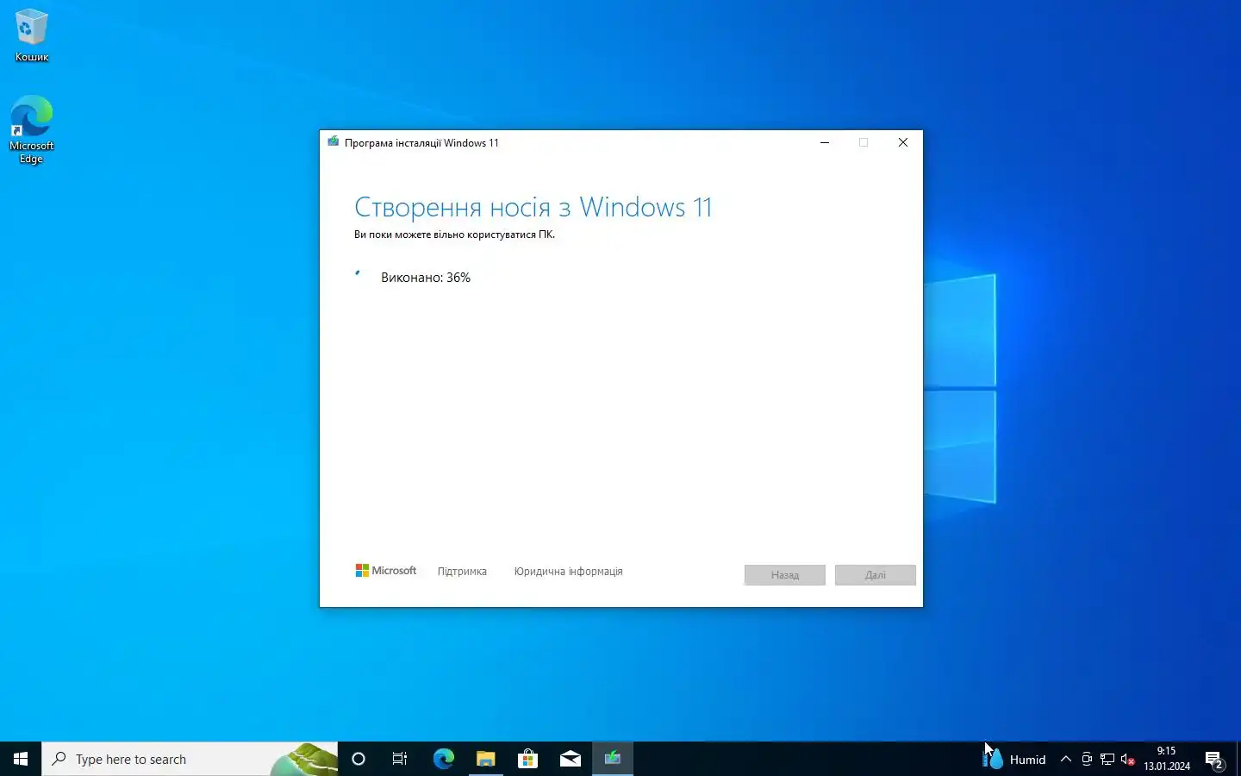Click the muted volume tray icon
The width and height of the screenshot is (1241, 776).
(x=1127, y=759)
